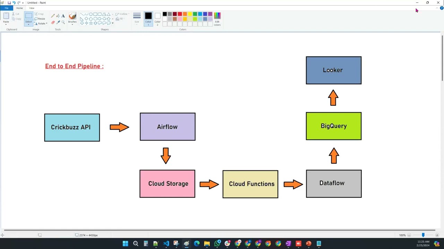
Task: Click the vertical scrollbar of canvas
Action: (442, 58)
